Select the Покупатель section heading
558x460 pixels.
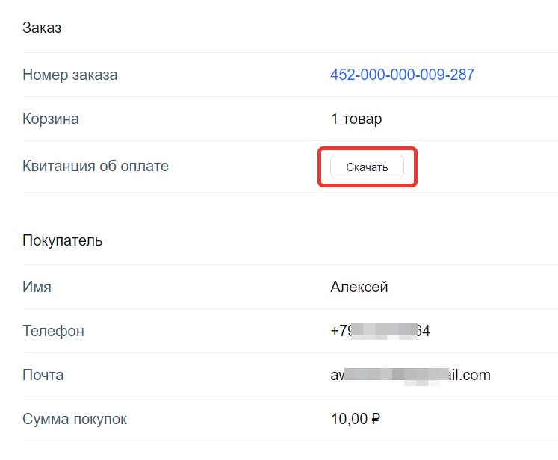pyautogui.click(x=62, y=241)
